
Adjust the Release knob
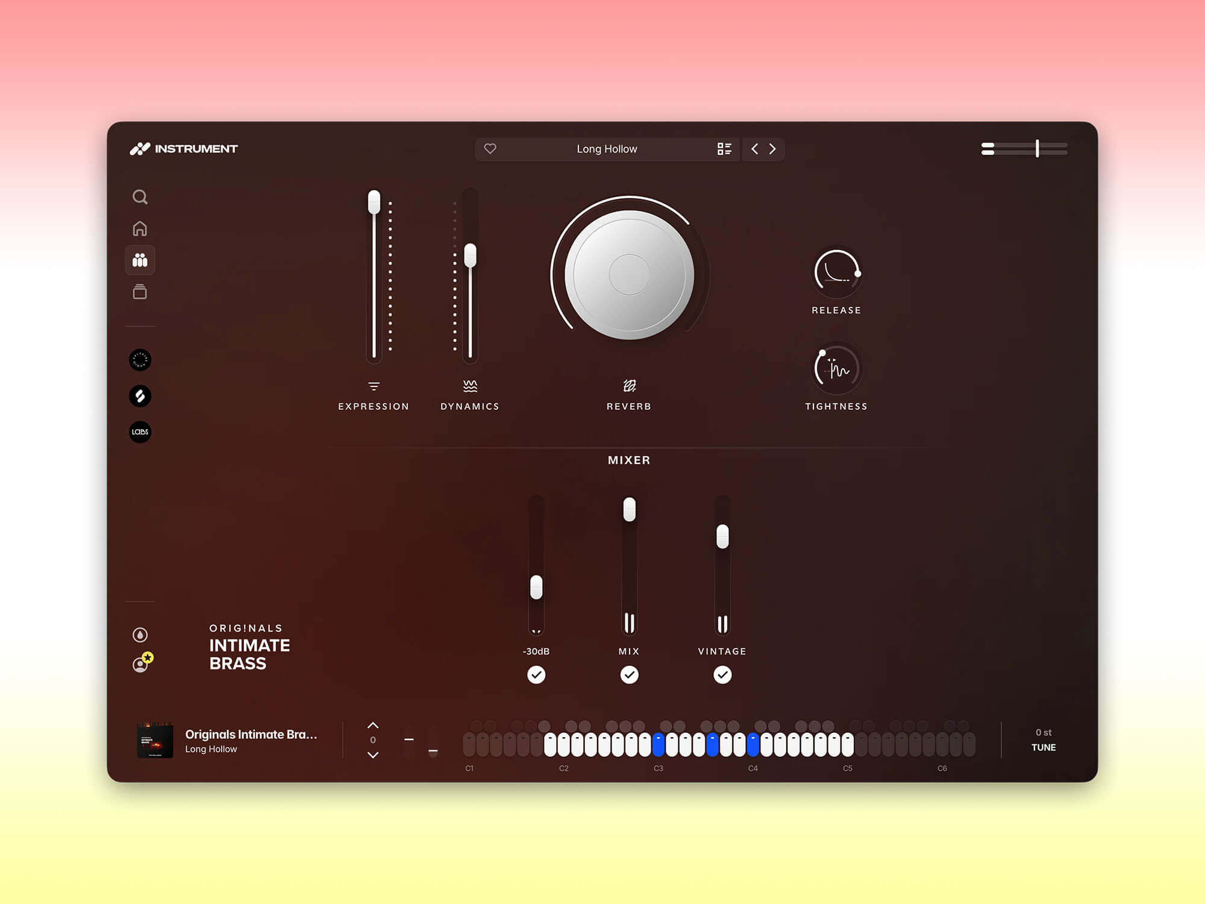pos(836,272)
